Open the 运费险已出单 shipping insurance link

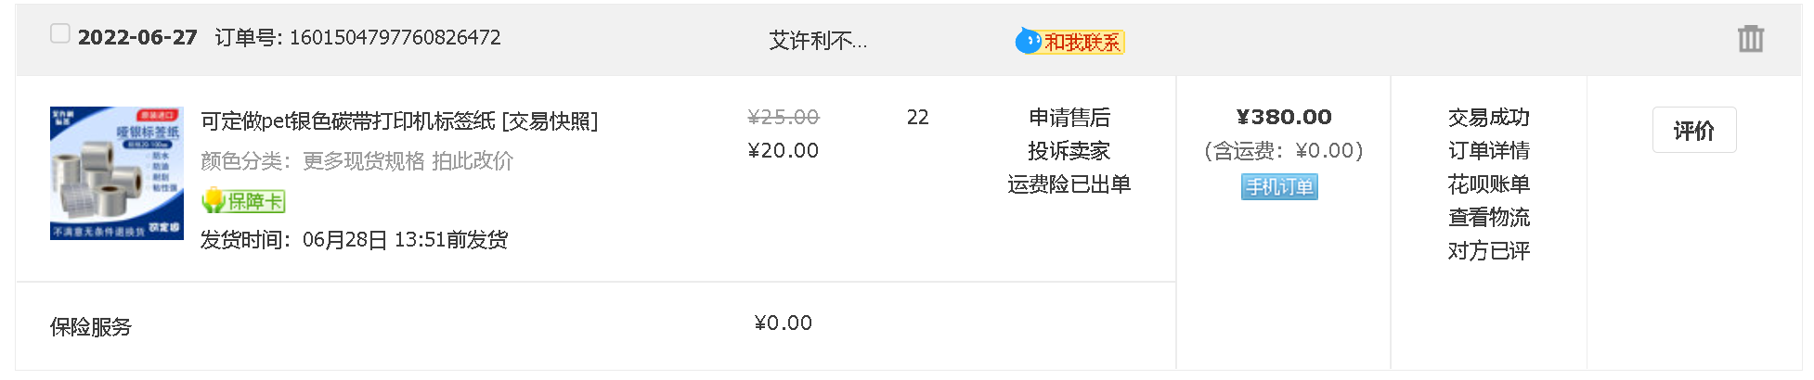click(1069, 184)
